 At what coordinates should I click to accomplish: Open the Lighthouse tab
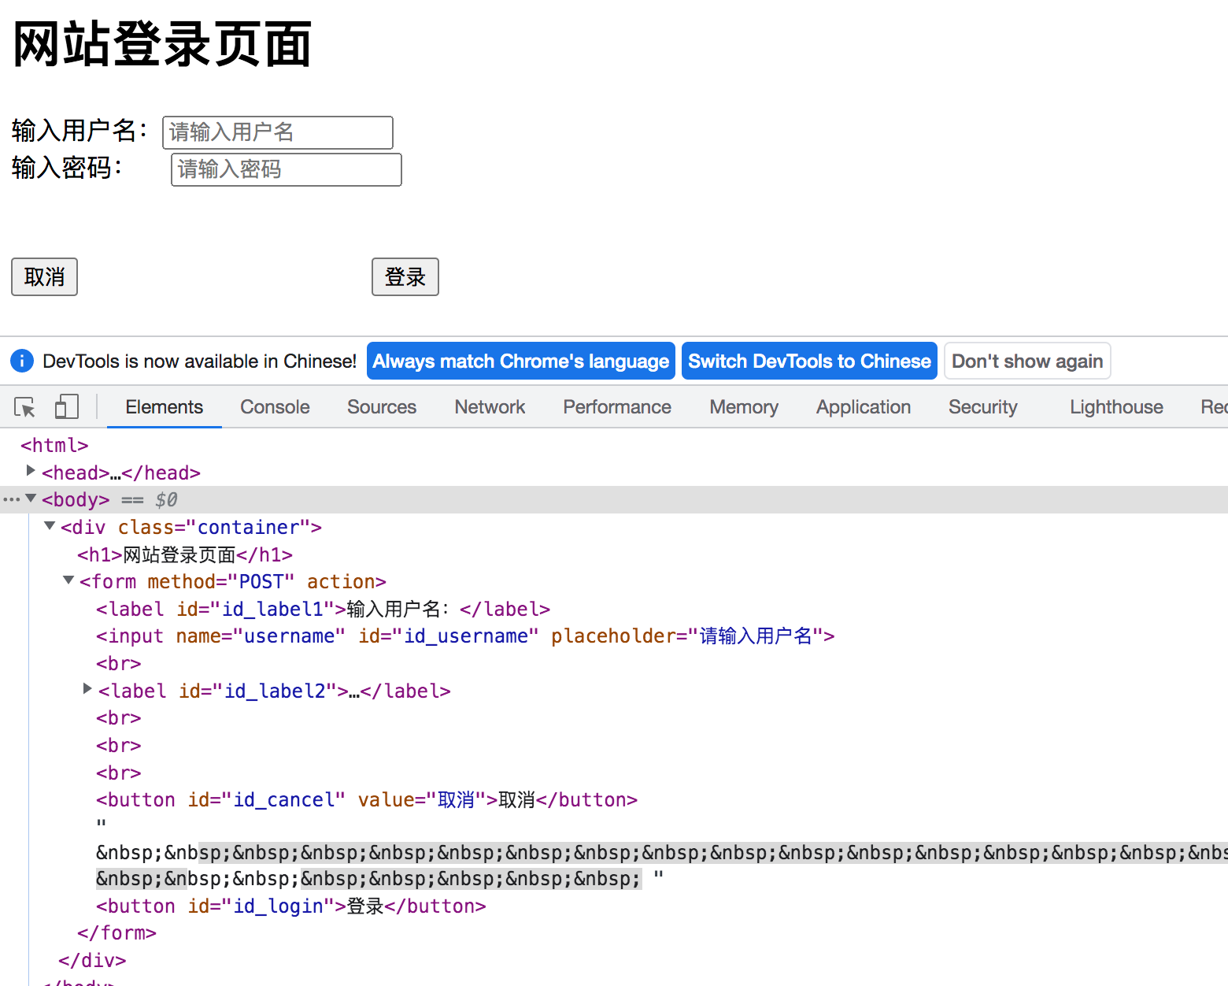point(1116,407)
